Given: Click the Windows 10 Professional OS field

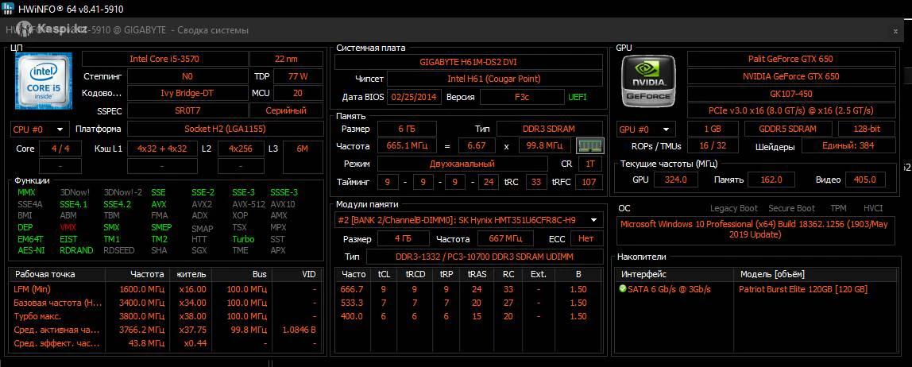Looking at the screenshot, I should click(755, 229).
